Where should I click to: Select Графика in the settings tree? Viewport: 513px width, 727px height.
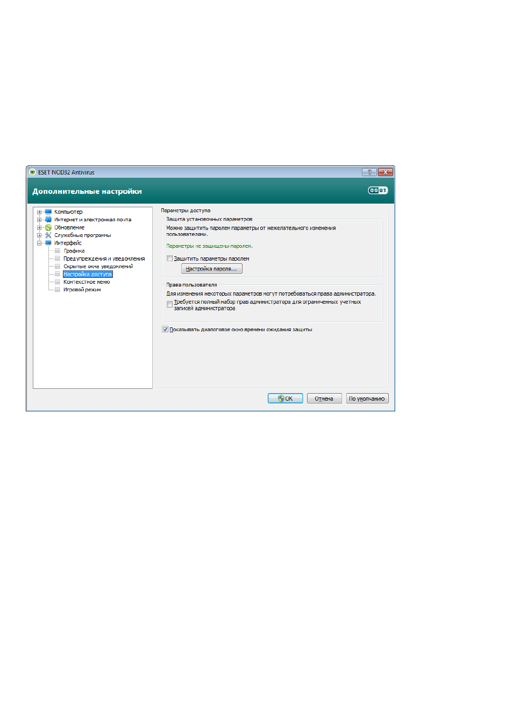(x=74, y=251)
